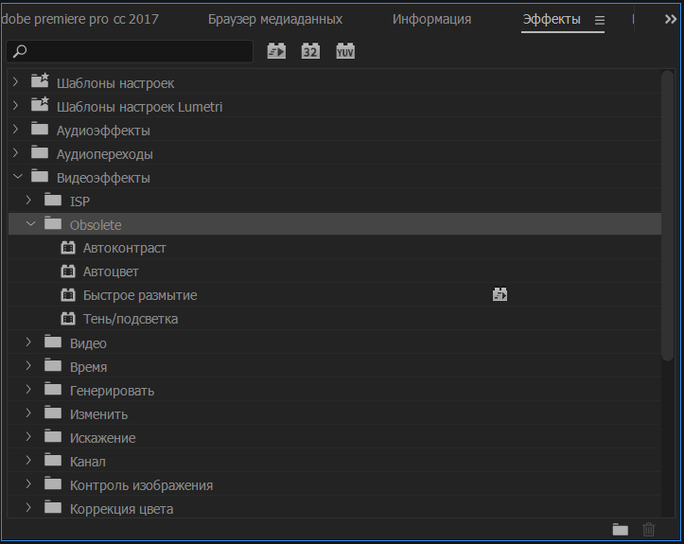Click the Шаблоны настроек Lumetri star folder icon

40,104
